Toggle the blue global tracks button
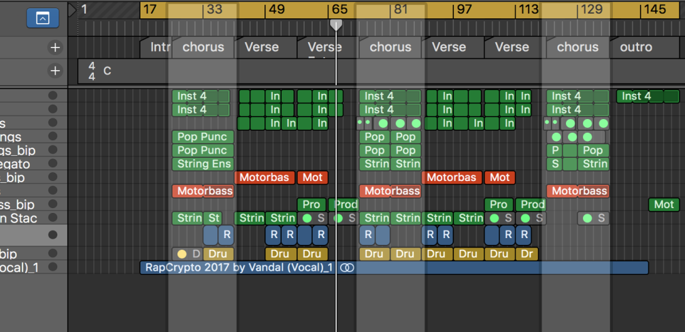The height and width of the screenshot is (332, 685). click(42, 18)
